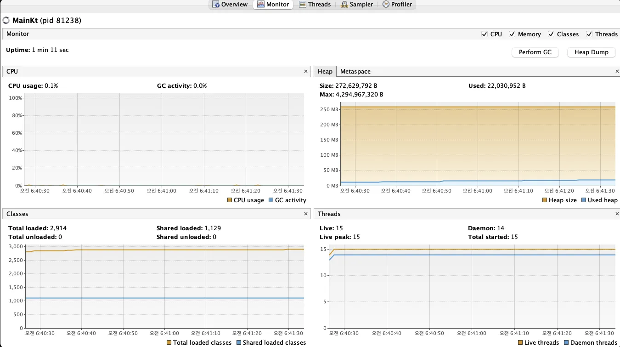Disable the Classes checkbox
Viewport: 620px width, 347px height.
551,34
